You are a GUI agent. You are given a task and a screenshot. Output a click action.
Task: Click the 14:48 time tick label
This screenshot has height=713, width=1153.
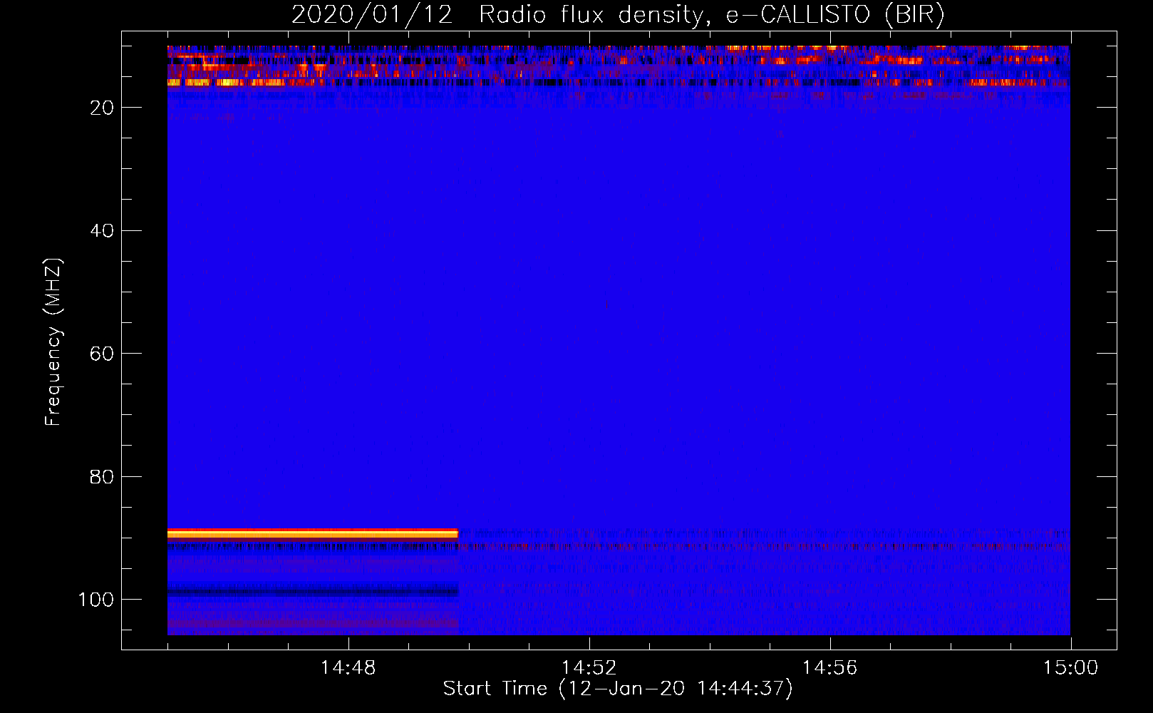click(348, 668)
